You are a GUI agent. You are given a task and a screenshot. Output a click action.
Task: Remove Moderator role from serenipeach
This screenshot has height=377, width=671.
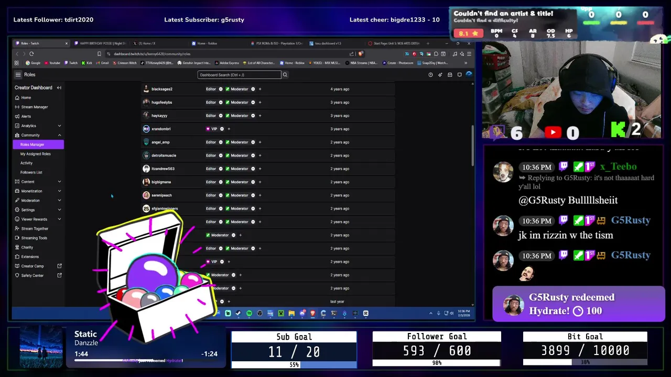[x=253, y=195]
